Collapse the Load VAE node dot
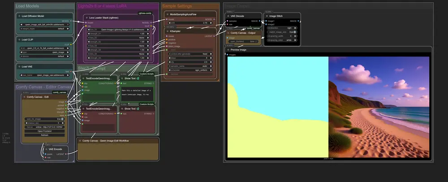The width and height of the screenshot is (448, 182). click(x=19, y=67)
